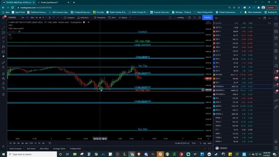Toggle hide all drawings

tap(3, 88)
